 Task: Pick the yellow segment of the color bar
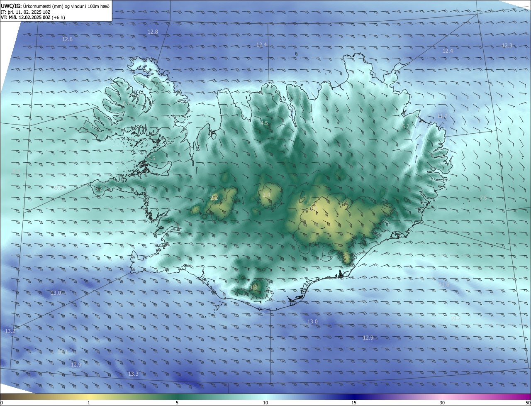pyautogui.click(x=89, y=397)
